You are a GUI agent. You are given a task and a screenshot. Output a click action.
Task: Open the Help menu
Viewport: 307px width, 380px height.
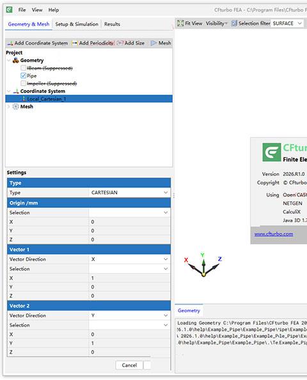point(54,10)
